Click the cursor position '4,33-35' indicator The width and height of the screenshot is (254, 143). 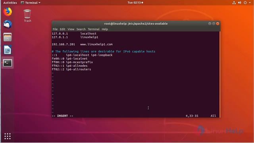(x=192, y=116)
